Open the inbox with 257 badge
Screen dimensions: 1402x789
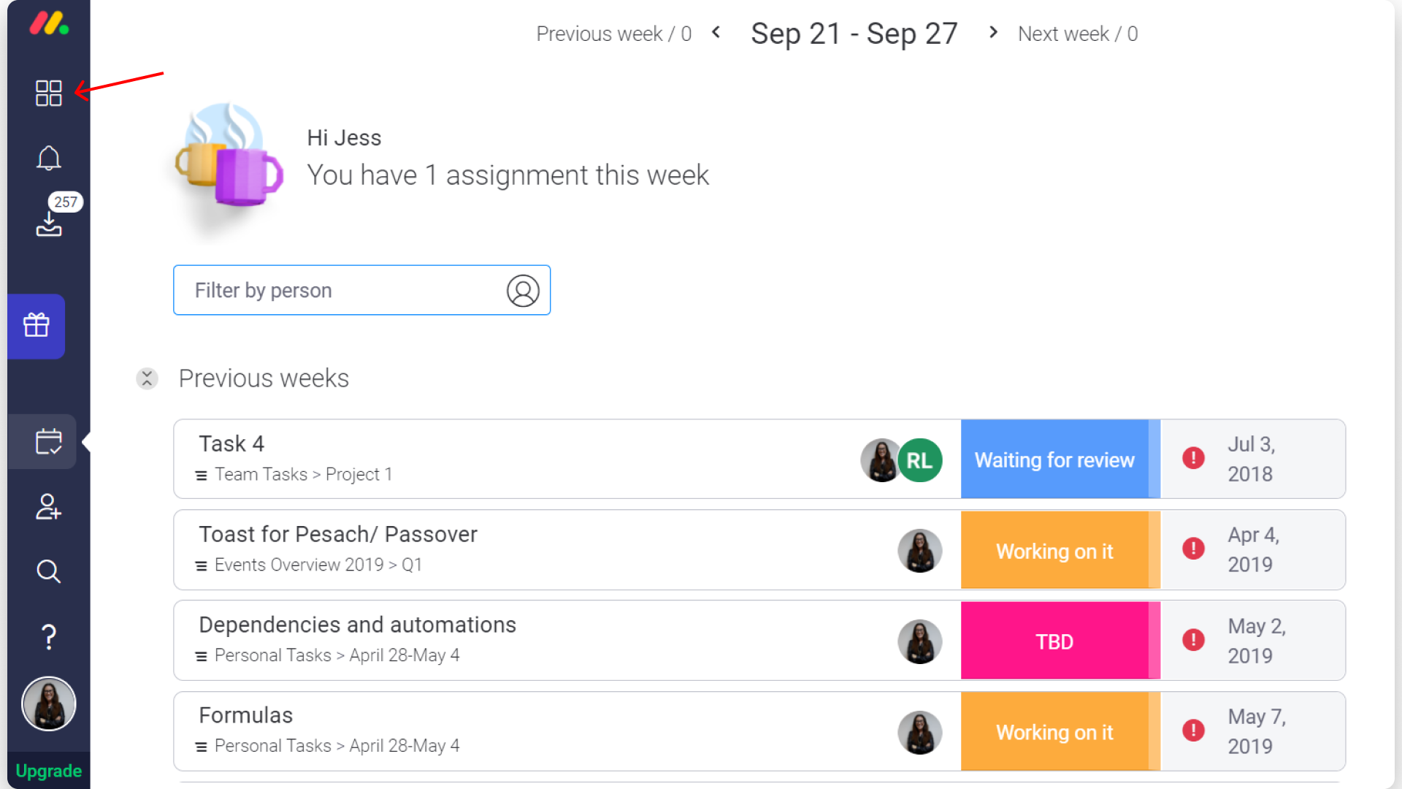coord(48,223)
